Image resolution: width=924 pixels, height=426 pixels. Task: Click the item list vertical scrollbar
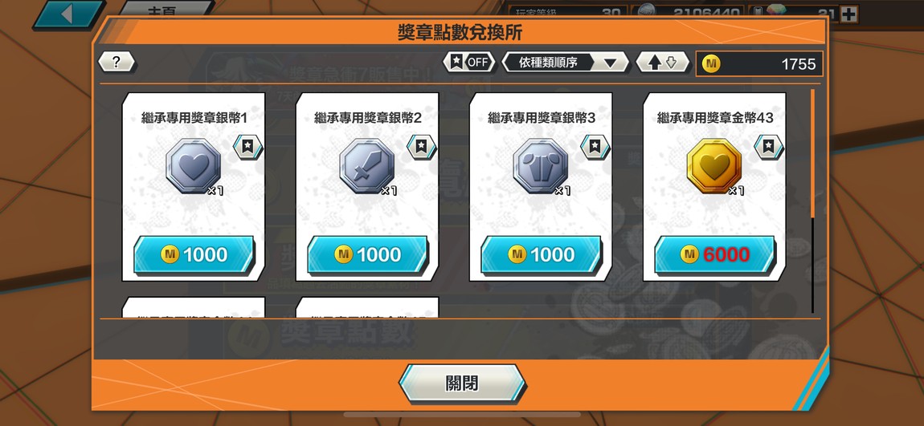pyautogui.click(x=812, y=201)
